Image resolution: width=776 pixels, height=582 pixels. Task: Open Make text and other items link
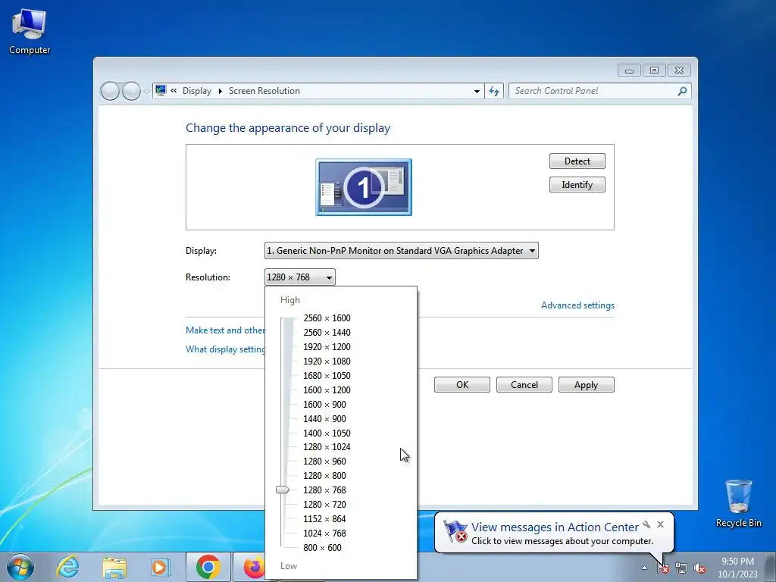coord(225,330)
